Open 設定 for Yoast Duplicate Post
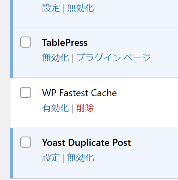The height and width of the screenshot is (180, 178). (51, 158)
